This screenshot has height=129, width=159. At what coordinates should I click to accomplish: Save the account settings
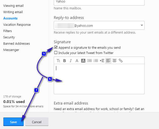coord(13,122)
